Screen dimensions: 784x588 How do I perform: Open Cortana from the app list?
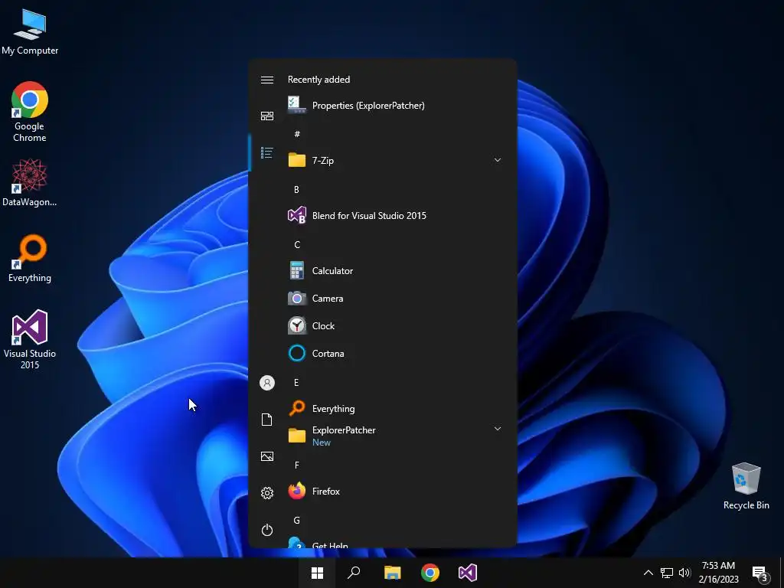[x=395, y=353]
